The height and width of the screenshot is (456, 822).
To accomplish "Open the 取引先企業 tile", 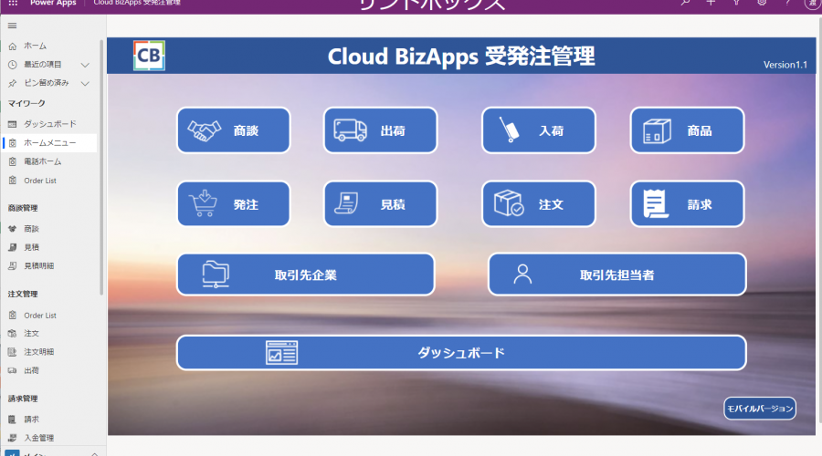I will 306,275.
